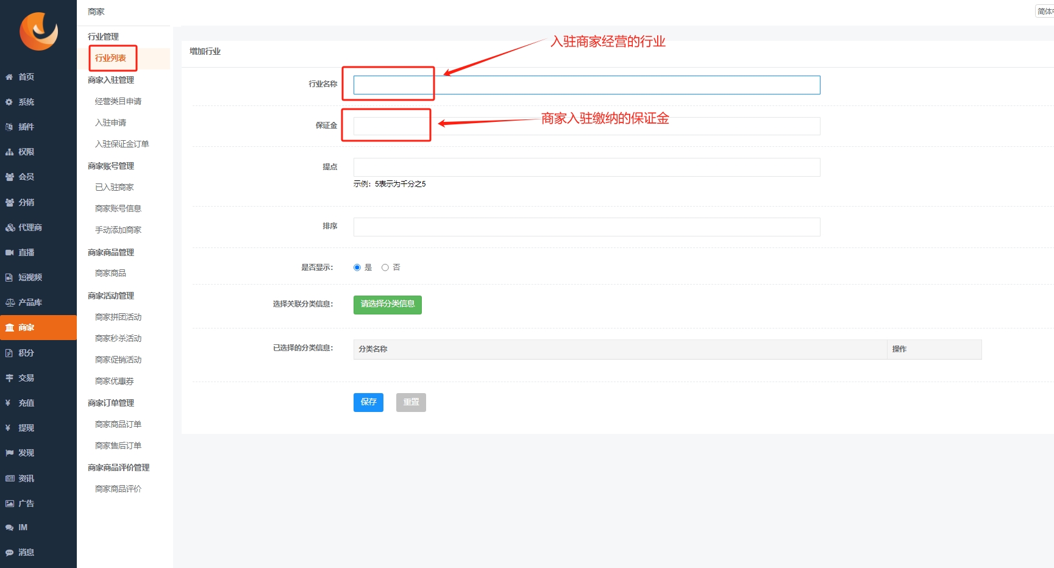Focus the 保证金 input field
Screen dimensions: 1054x568
pyautogui.click(x=586, y=126)
